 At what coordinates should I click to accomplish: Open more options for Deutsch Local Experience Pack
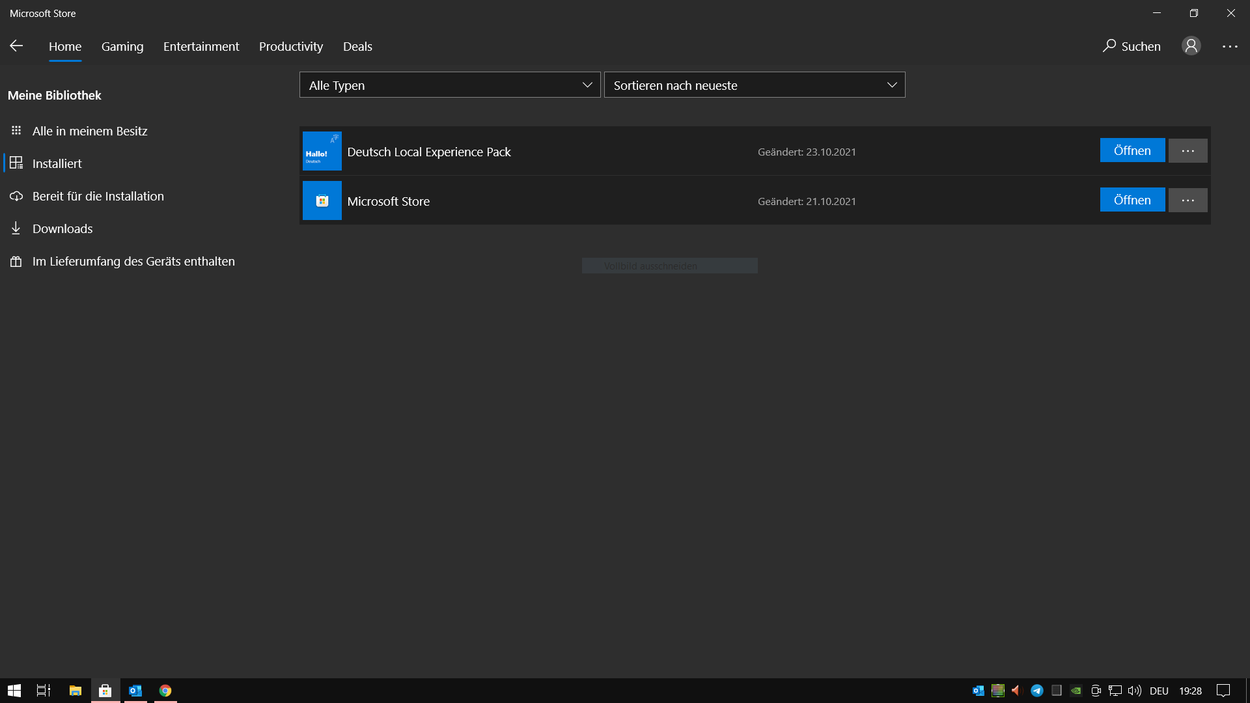pyautogui.click(x=1187, y=150)
